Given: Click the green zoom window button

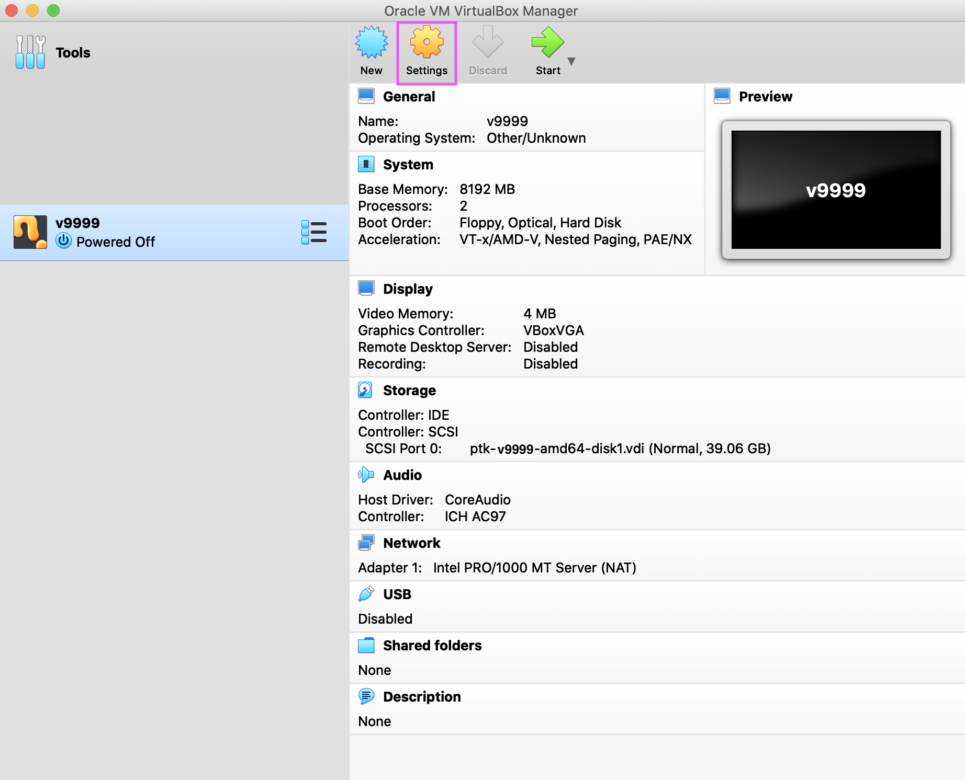Looking at the screenshot, I should 53,10.
